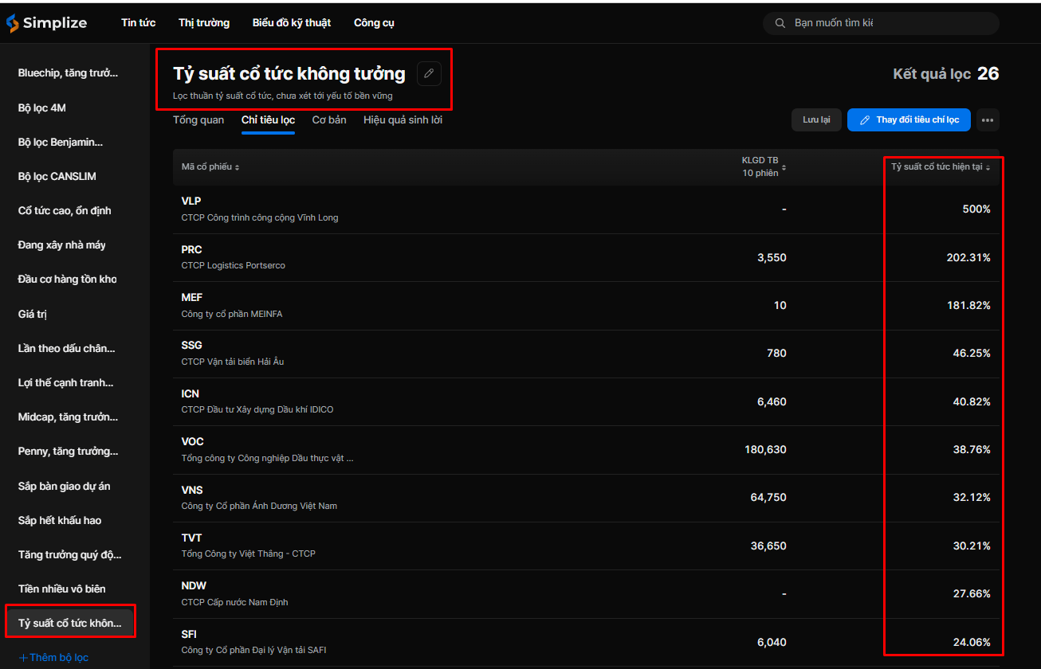Image resolution: width=1041 pixels, height=669 pixels.
Task: Select the Giá trị filter
Action: point(33,314)
